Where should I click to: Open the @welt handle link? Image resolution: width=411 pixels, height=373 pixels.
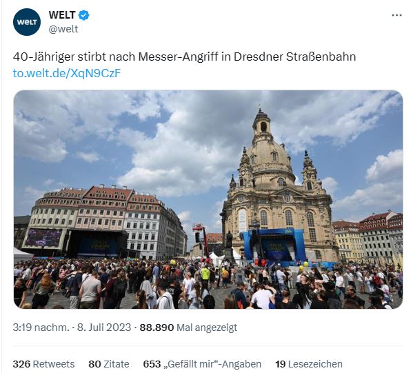[x=63, y=29]
